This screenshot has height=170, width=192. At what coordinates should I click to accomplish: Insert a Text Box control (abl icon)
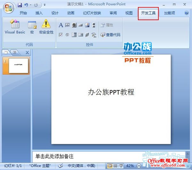click(x=67, y=25)
